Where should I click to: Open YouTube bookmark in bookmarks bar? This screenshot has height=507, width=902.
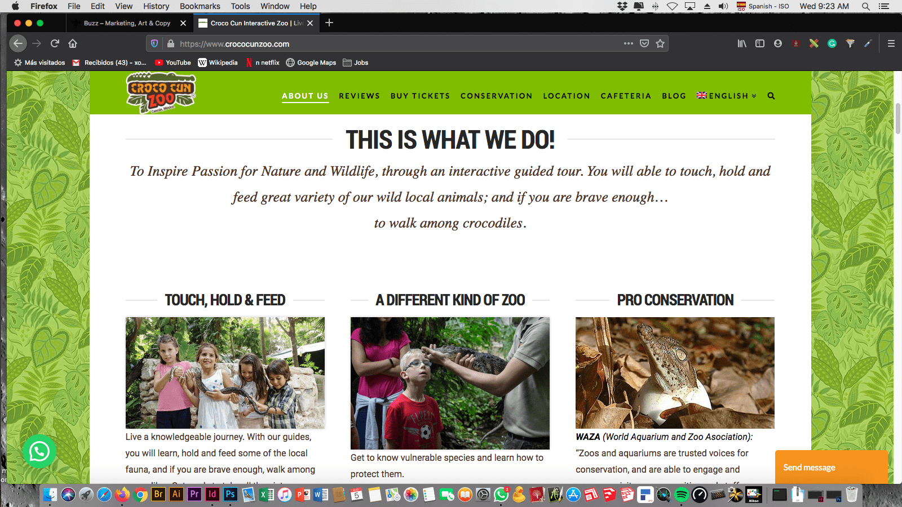pyautogui.click(x=173, y=63)
